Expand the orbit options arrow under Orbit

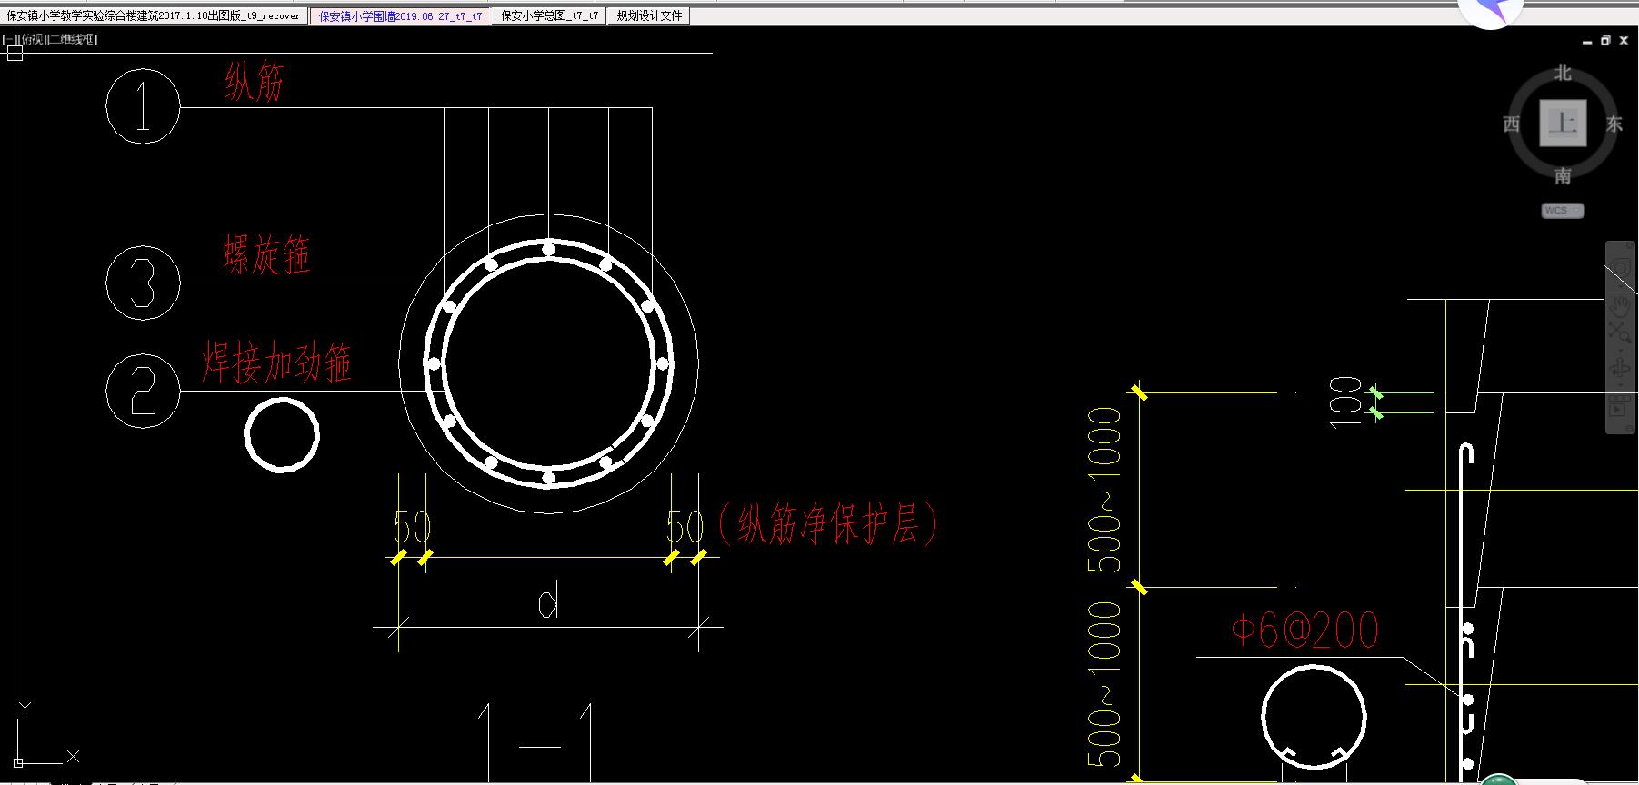tap(1621, 385)
